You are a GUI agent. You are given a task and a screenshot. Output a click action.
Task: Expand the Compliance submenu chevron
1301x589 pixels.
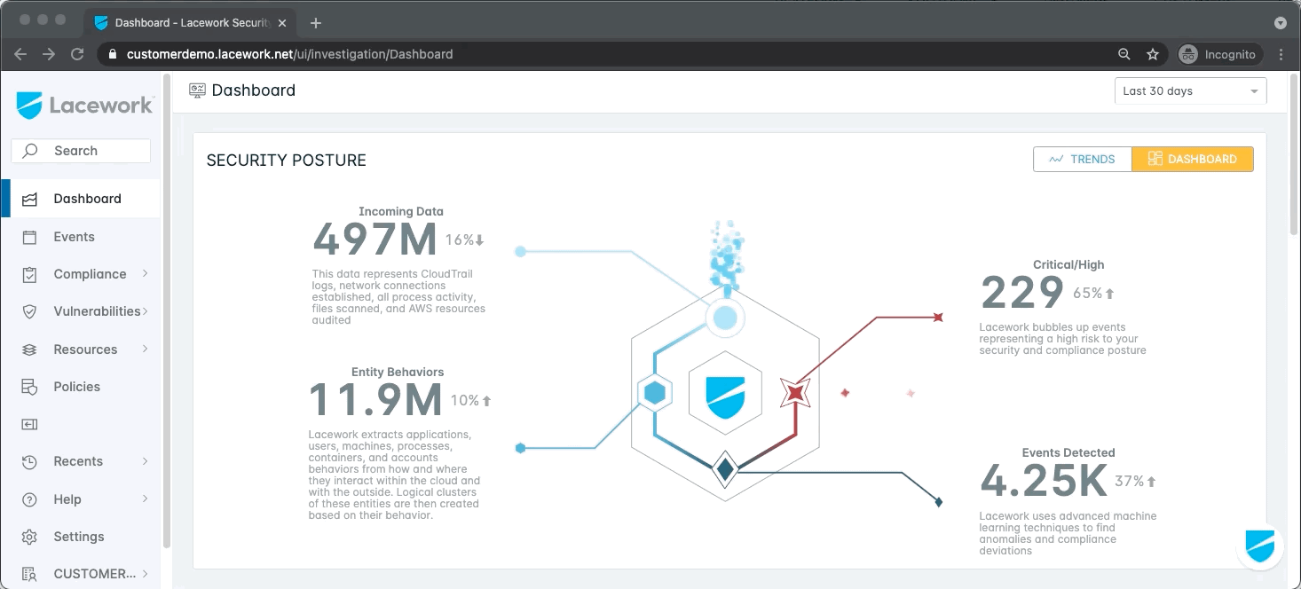coord(146,274)
